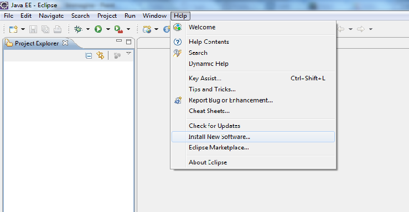Open the Navigate menu
The width and height of the screenshot is (409, 212).
coord(51,15)
